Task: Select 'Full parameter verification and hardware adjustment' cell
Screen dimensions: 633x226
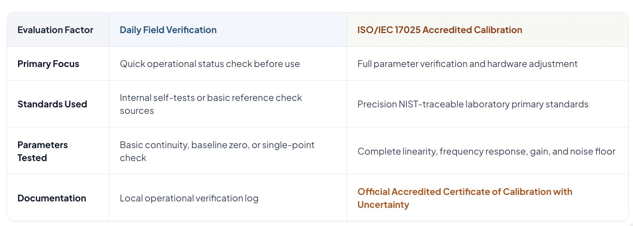Action: pos(467,64)
